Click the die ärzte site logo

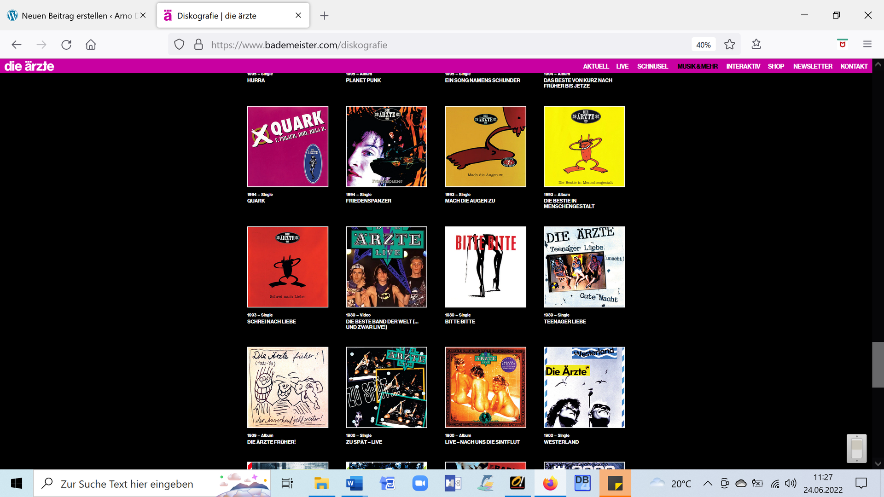[29, 66]
